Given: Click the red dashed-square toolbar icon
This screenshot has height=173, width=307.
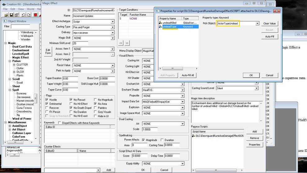Looking at the screenshot, I should pos(35,15).
